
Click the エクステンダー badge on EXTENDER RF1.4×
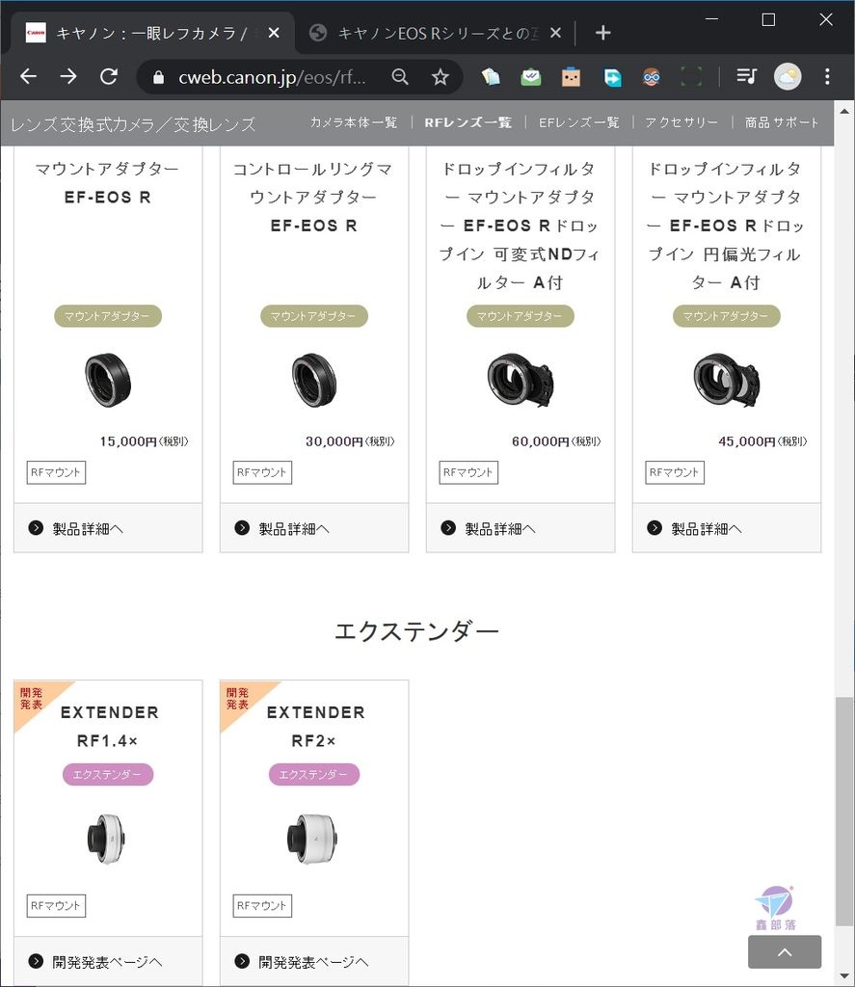coord(108,774)
